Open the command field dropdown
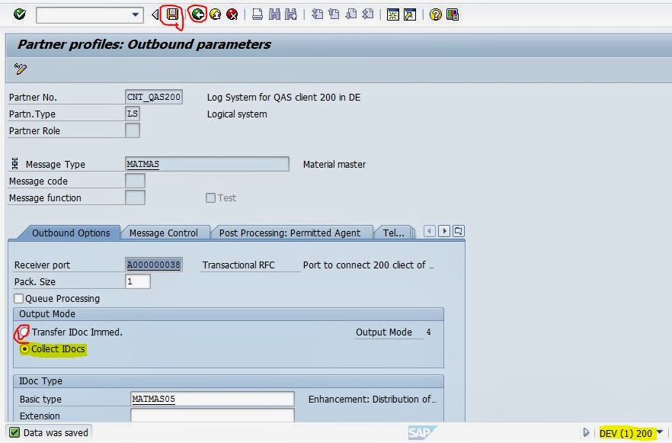The height and width of the screenshot is (443, 672). 135,14
